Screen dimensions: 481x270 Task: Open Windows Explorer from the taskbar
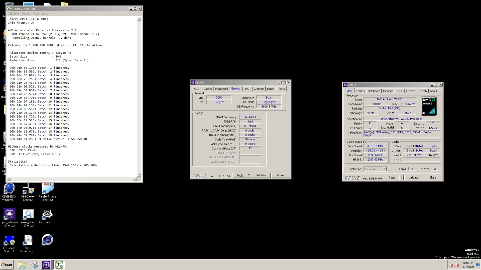(x=22, y=265)
